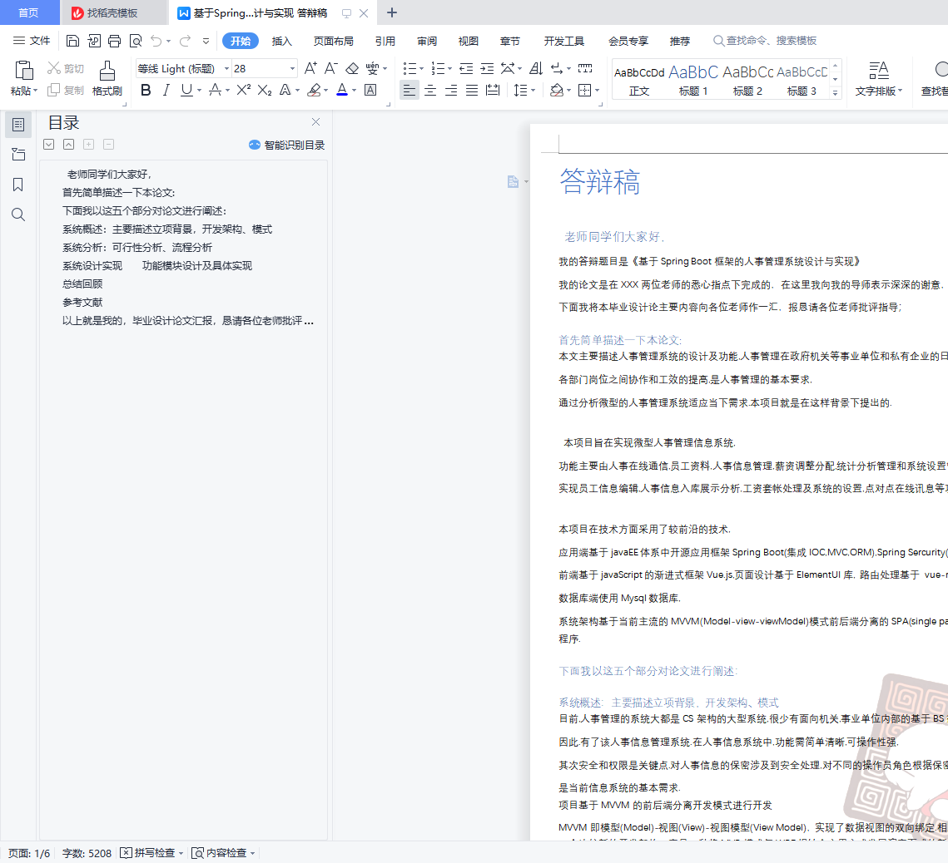Go to 总结回顾 heading in outline
The height and width of the screenshot is (863, 948).
82,284
